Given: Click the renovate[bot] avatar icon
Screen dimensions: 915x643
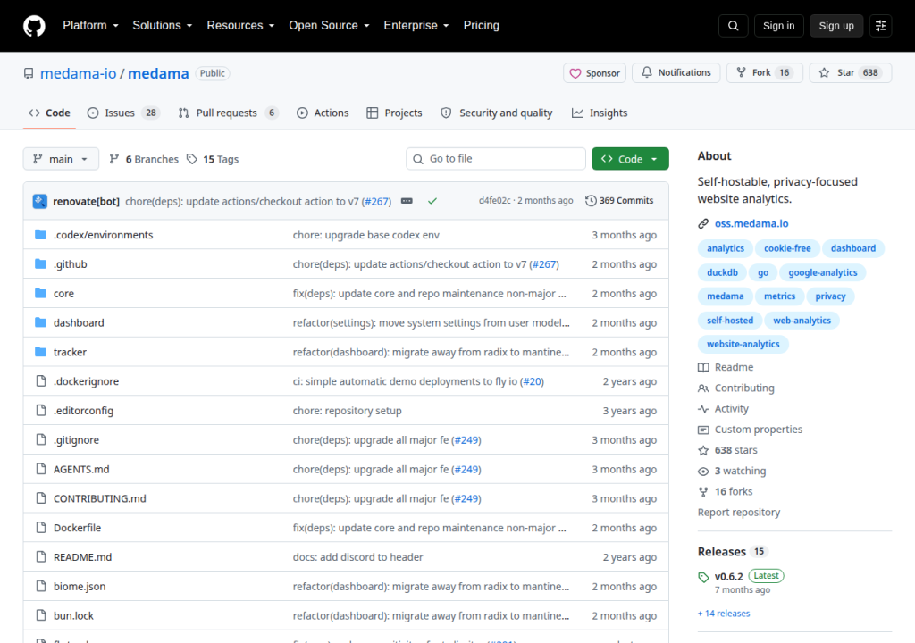Looking at the screenshot, I should coord(39,201).
